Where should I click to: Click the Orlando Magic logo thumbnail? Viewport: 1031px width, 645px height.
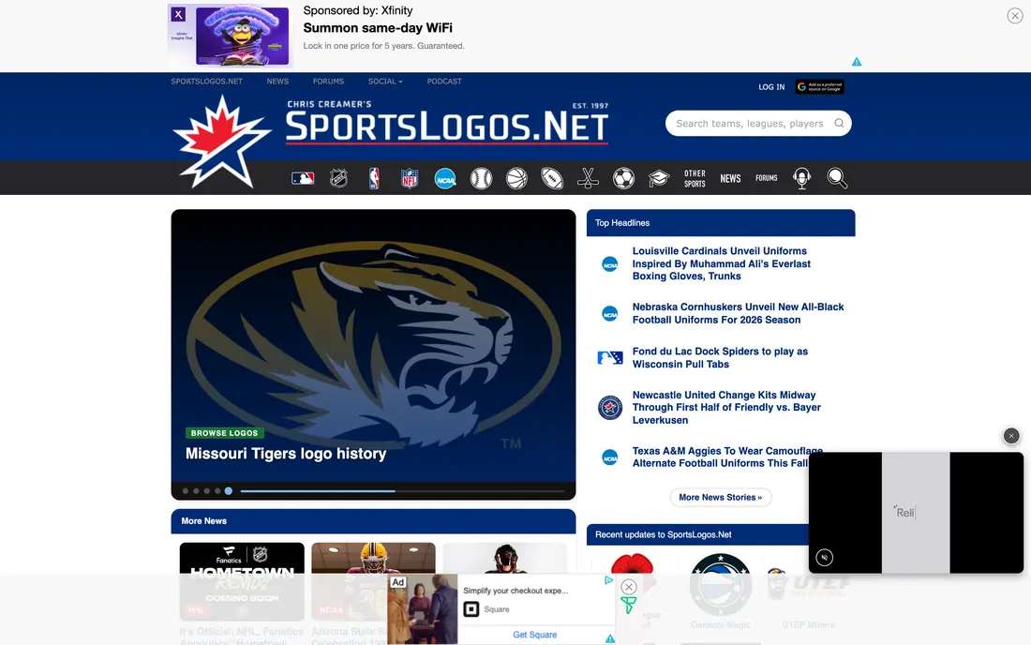coord(721,584)
